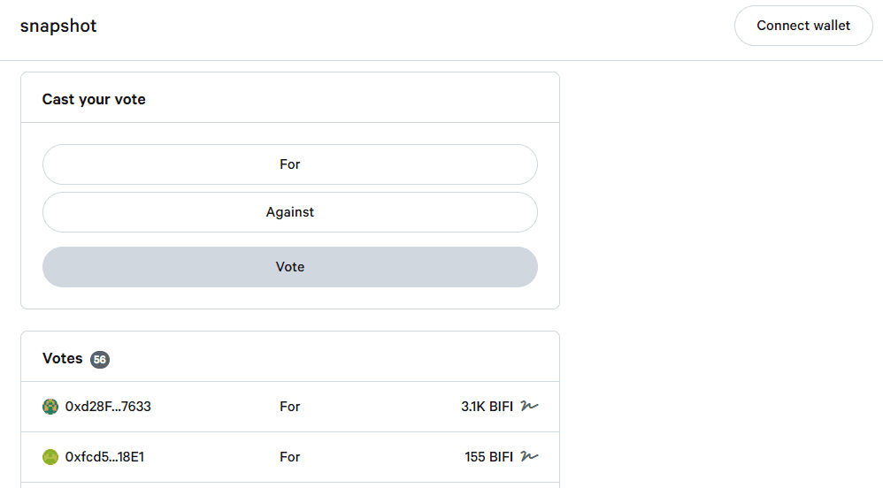Open signature icon for 0xfcd5...18E1 vote

pyautogui.click(x=529, y=457)
